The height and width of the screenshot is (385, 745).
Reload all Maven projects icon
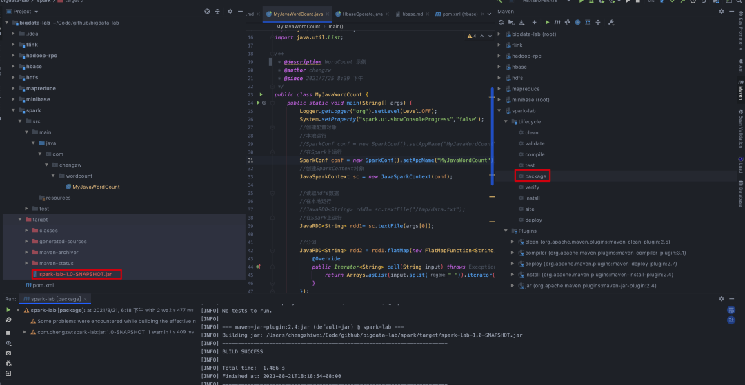[501, 22]
